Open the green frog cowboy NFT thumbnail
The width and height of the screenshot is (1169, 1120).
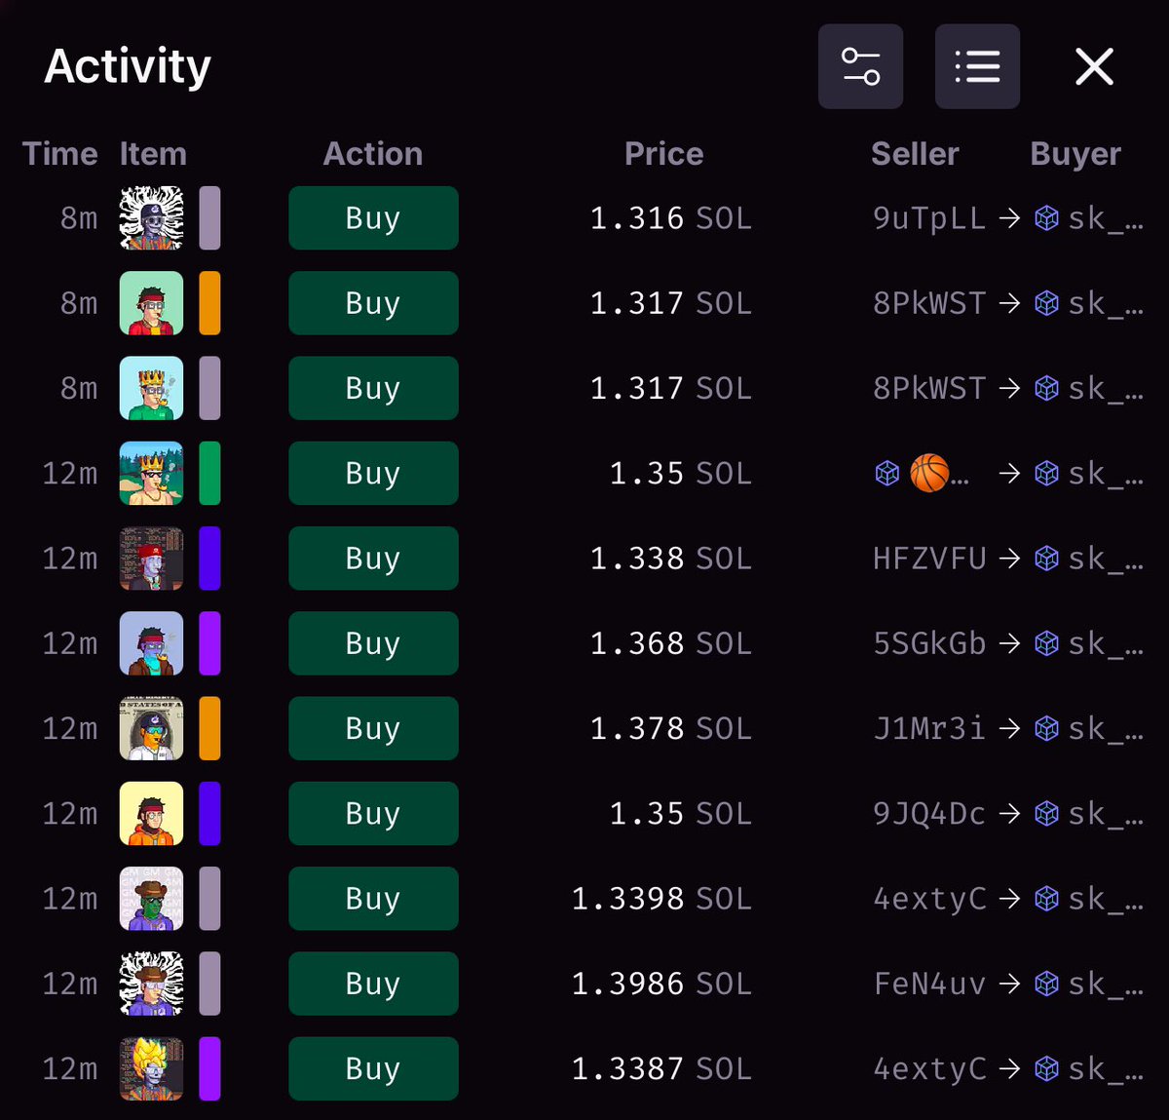pyautogui.click(x=151, y=899)
